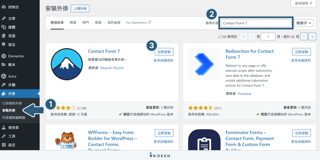This screenshot has height=160, width=320.
Task: Open 更多詳細資料 for Forminator Forms
Action: 301,142
